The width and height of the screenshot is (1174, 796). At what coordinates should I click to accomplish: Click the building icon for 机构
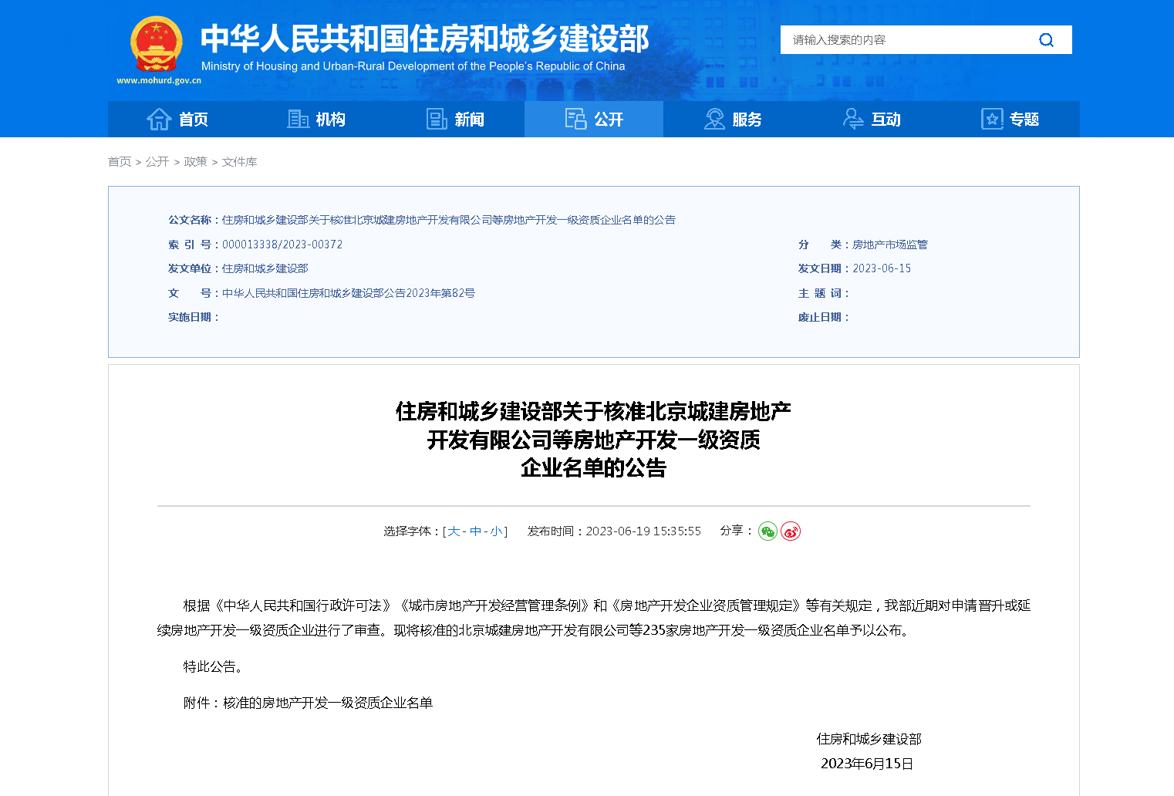[298, 120]
